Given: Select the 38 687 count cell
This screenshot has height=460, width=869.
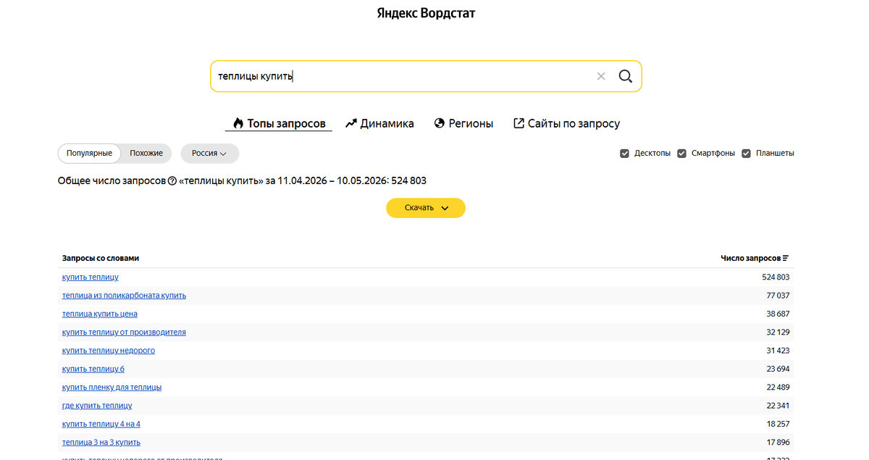Looking at the screenshot, I should [778, 314].
